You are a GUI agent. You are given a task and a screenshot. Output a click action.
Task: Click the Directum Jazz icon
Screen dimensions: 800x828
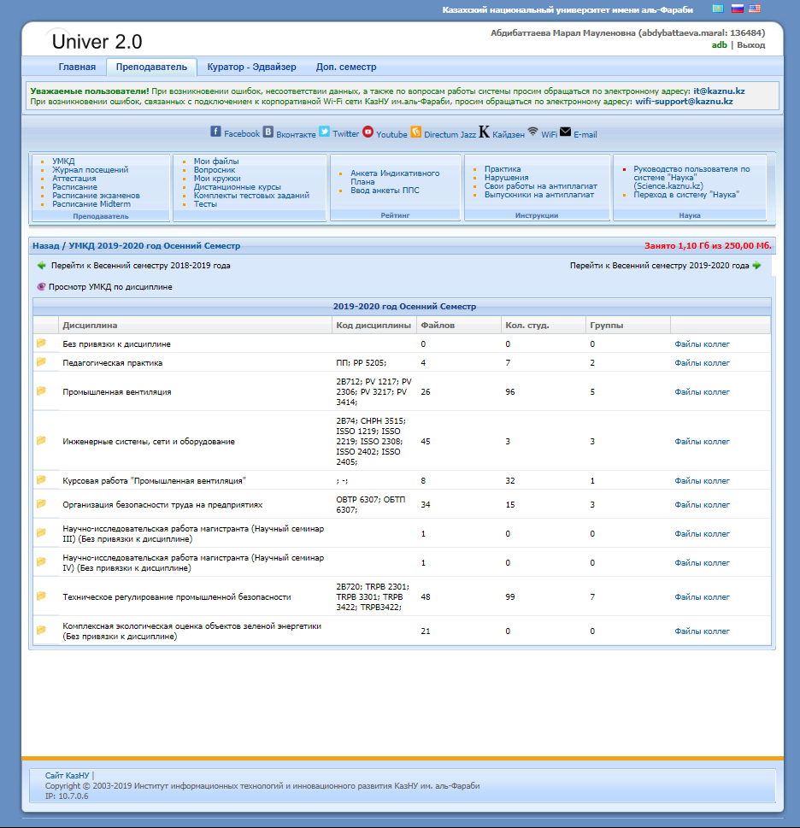(x=416, y=132)
